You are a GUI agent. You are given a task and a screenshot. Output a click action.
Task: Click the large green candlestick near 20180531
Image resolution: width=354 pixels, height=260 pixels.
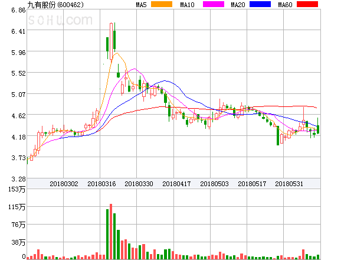coord(278,136)
